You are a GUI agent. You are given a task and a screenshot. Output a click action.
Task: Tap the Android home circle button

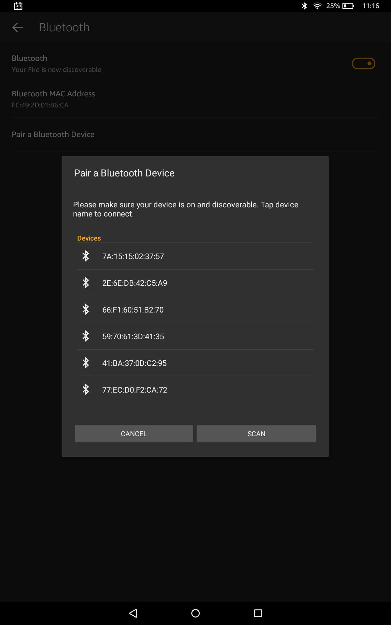[195, 613]
